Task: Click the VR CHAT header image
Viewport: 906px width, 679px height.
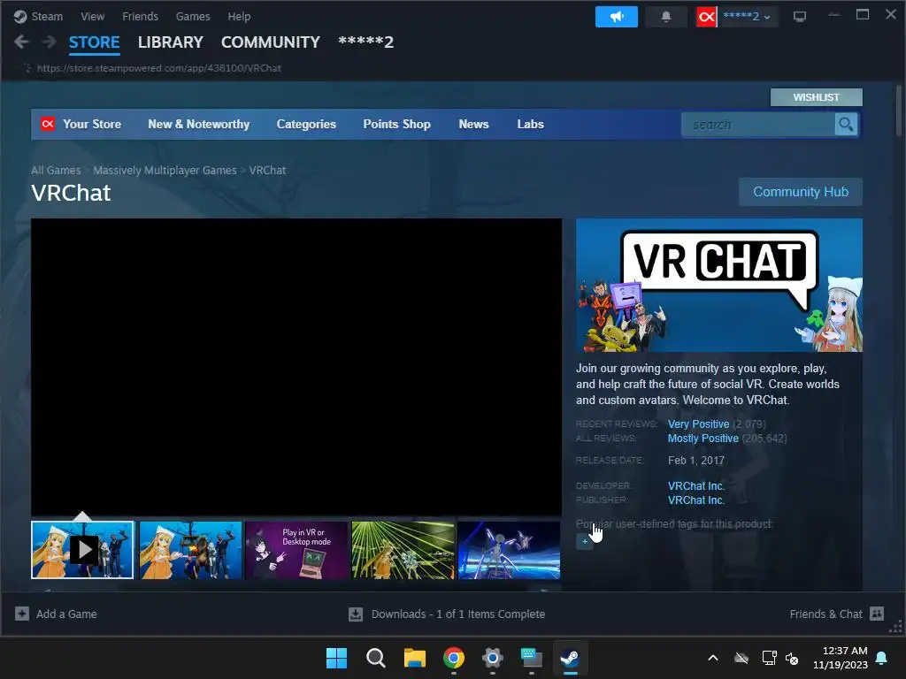Action: (718, 286)
